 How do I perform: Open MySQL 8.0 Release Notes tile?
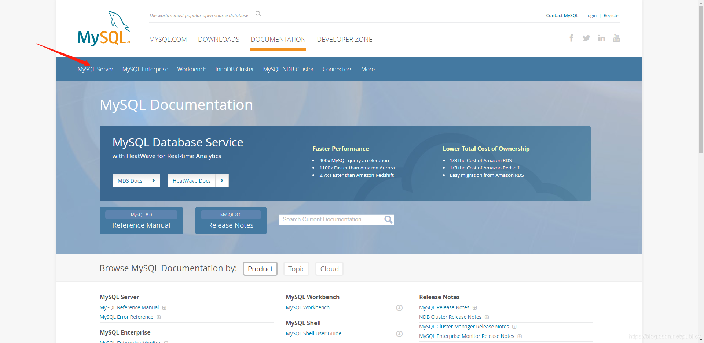tap(231, 220)
